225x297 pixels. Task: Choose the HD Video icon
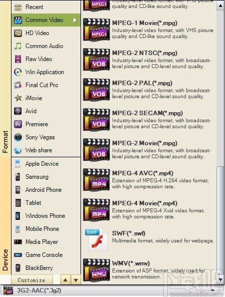(18, 33)
